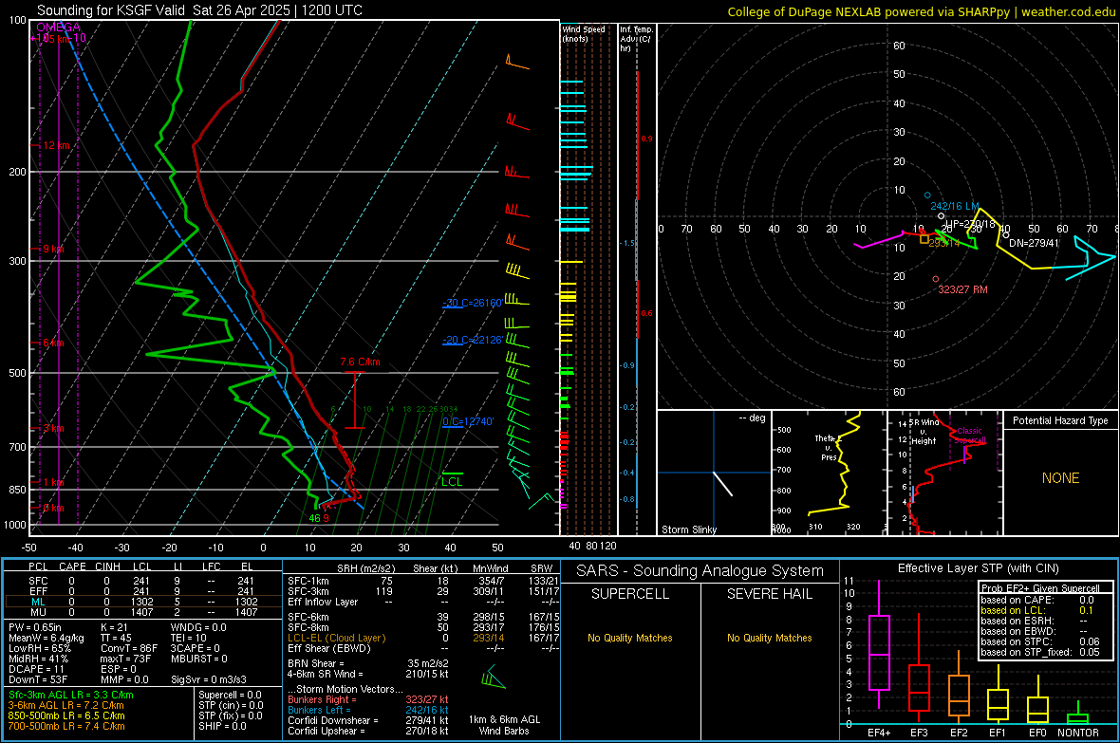Click the 'PW = 0.65in' value

[x=34, y=627]
